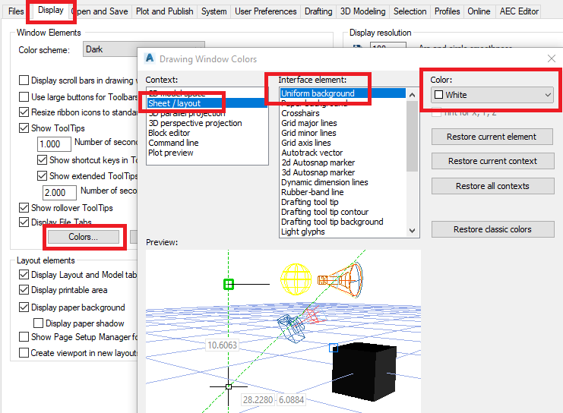
Task: Click the scroll down arrow in Interface element list
Action: [413, 231]
